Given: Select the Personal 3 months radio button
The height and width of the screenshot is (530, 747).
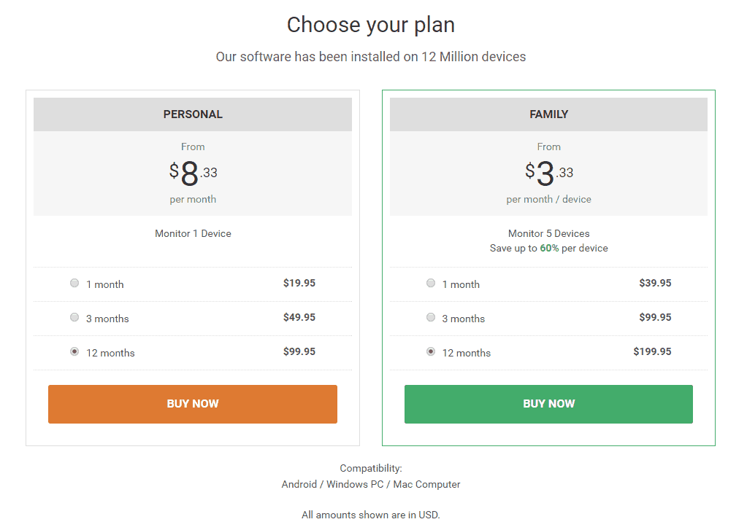Looking at the screenshot, I should [74, 317].
